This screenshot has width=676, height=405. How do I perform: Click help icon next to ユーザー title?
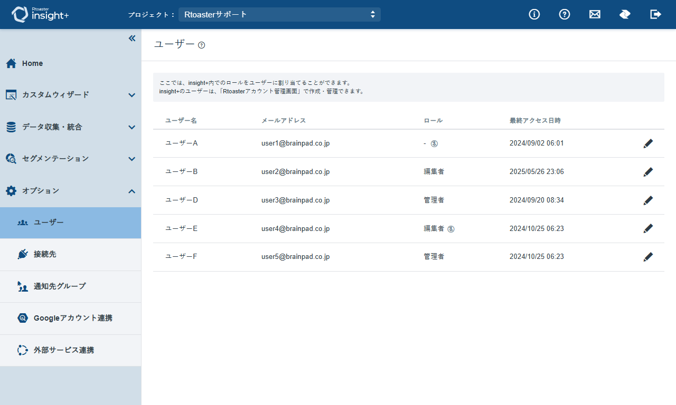[201, 45]
